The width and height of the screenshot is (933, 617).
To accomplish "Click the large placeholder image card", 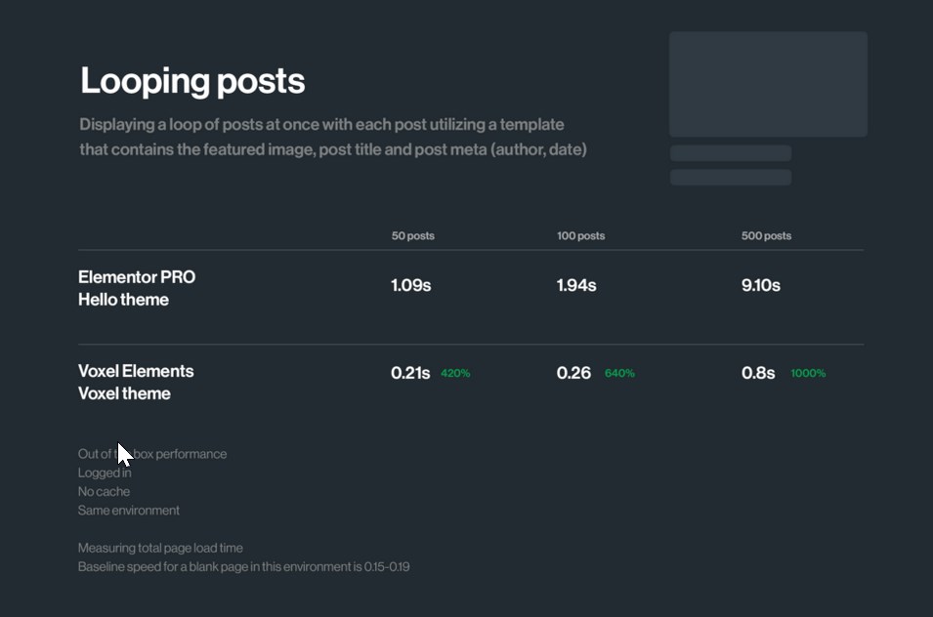I will pyautogui.click(x=768, y=84).
